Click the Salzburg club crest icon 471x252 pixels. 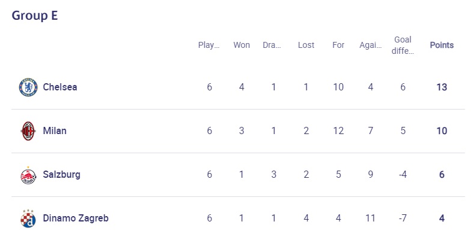pyautogui.click(x=28, y=175)
